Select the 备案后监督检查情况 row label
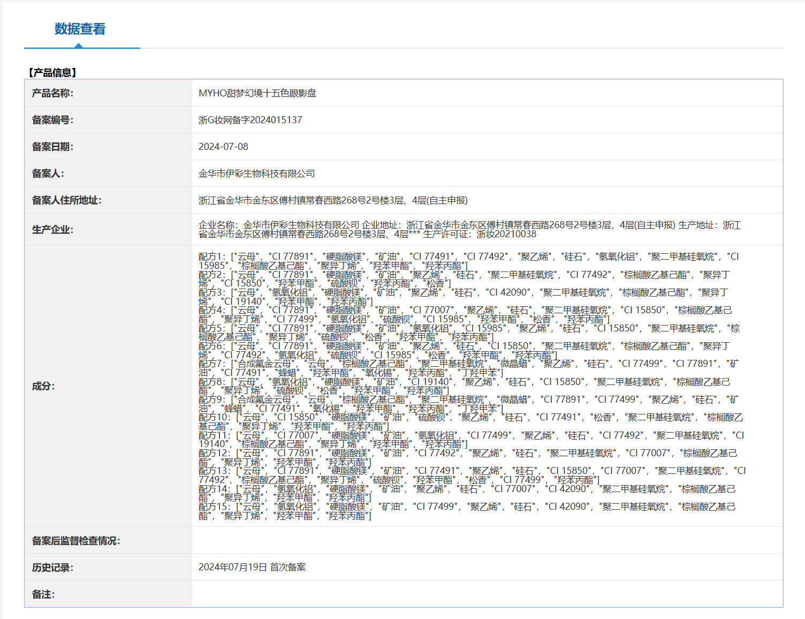Viewport: 805px width, 619px height. [76, 541]
